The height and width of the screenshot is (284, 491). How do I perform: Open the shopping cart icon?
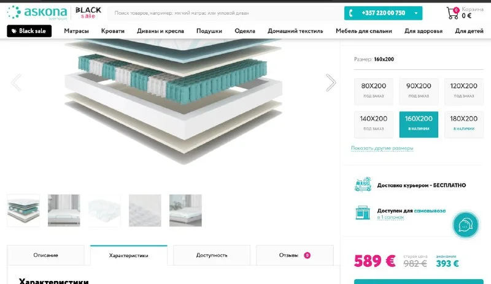[452, 13]
